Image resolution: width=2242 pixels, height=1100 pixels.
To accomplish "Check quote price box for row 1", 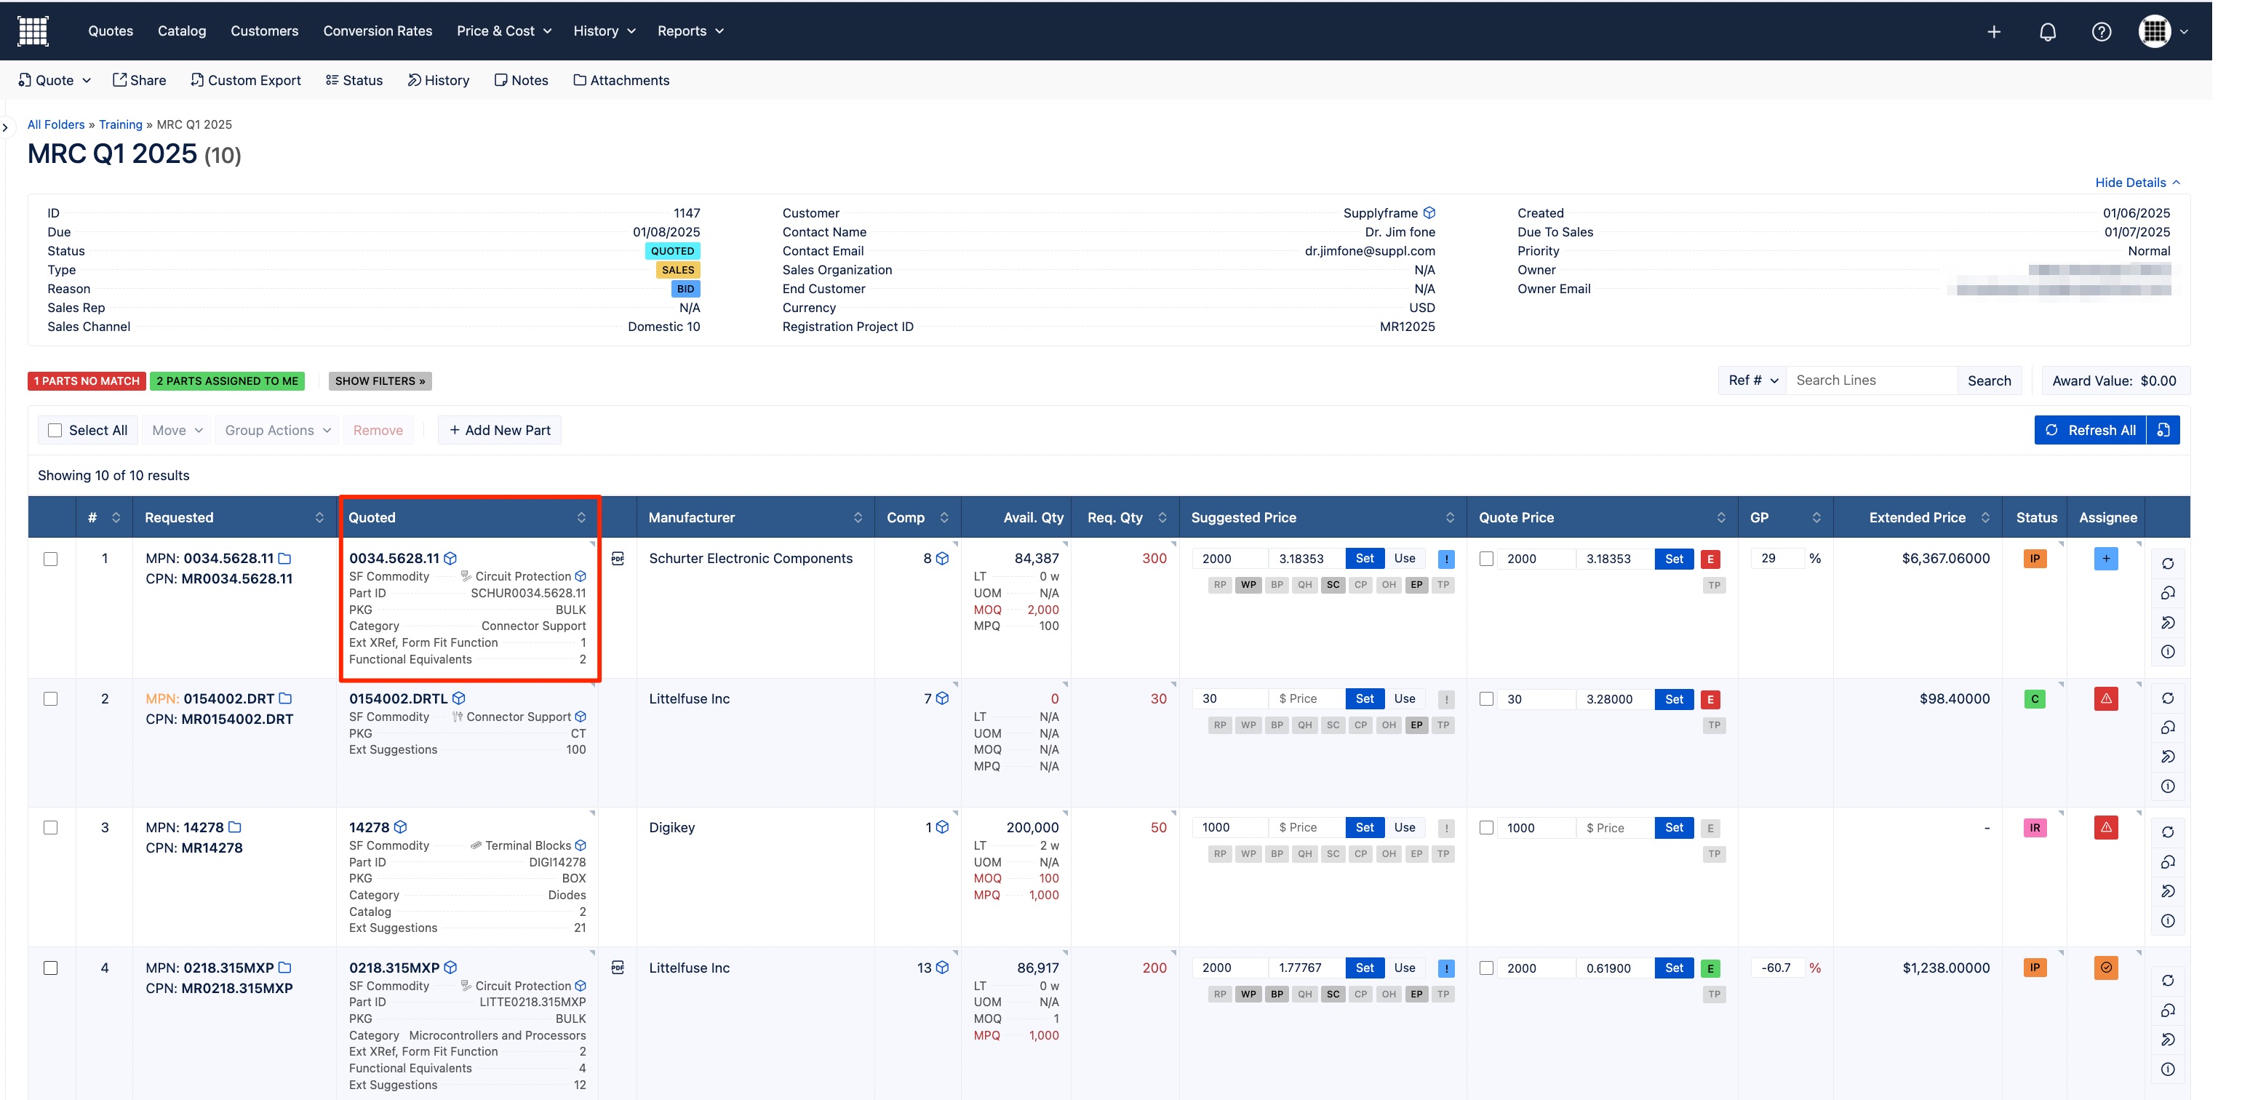I will [x=1487, y=559].
